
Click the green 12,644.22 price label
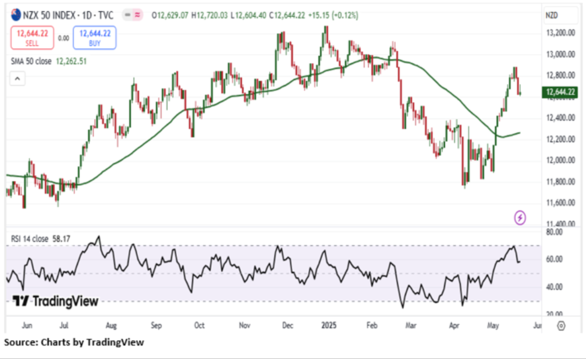[560, 92]
